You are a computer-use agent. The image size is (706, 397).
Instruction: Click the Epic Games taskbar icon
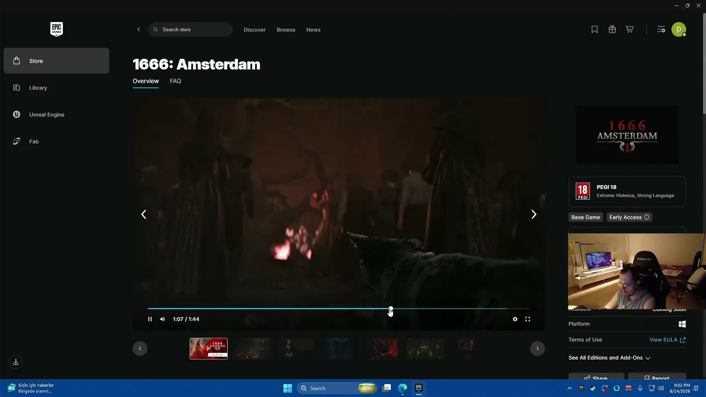click(x=419, y=388)
